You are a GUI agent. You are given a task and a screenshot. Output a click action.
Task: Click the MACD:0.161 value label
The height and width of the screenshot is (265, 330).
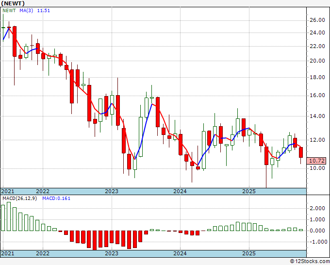click(x=56, y=199)
